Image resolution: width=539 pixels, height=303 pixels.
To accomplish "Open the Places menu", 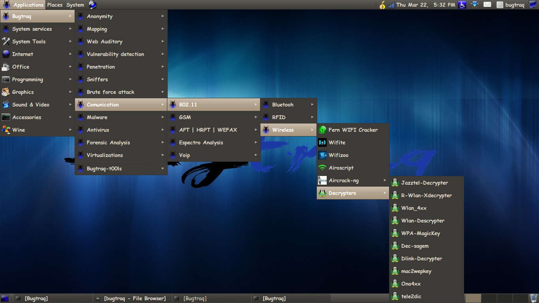I will pyautogui.click(x=54, y=5).
